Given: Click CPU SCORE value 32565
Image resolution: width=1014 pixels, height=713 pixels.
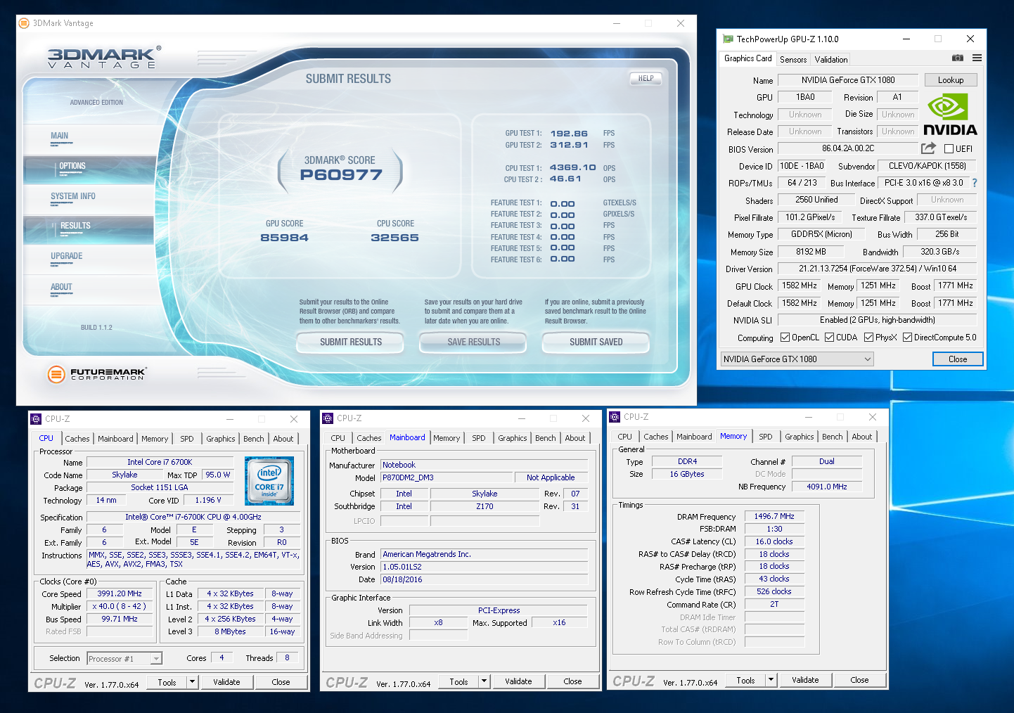Looking at the screenshot, I should [394, 238].
